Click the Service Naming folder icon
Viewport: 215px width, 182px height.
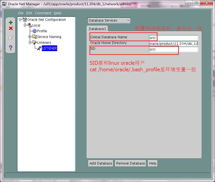point(34,37)
